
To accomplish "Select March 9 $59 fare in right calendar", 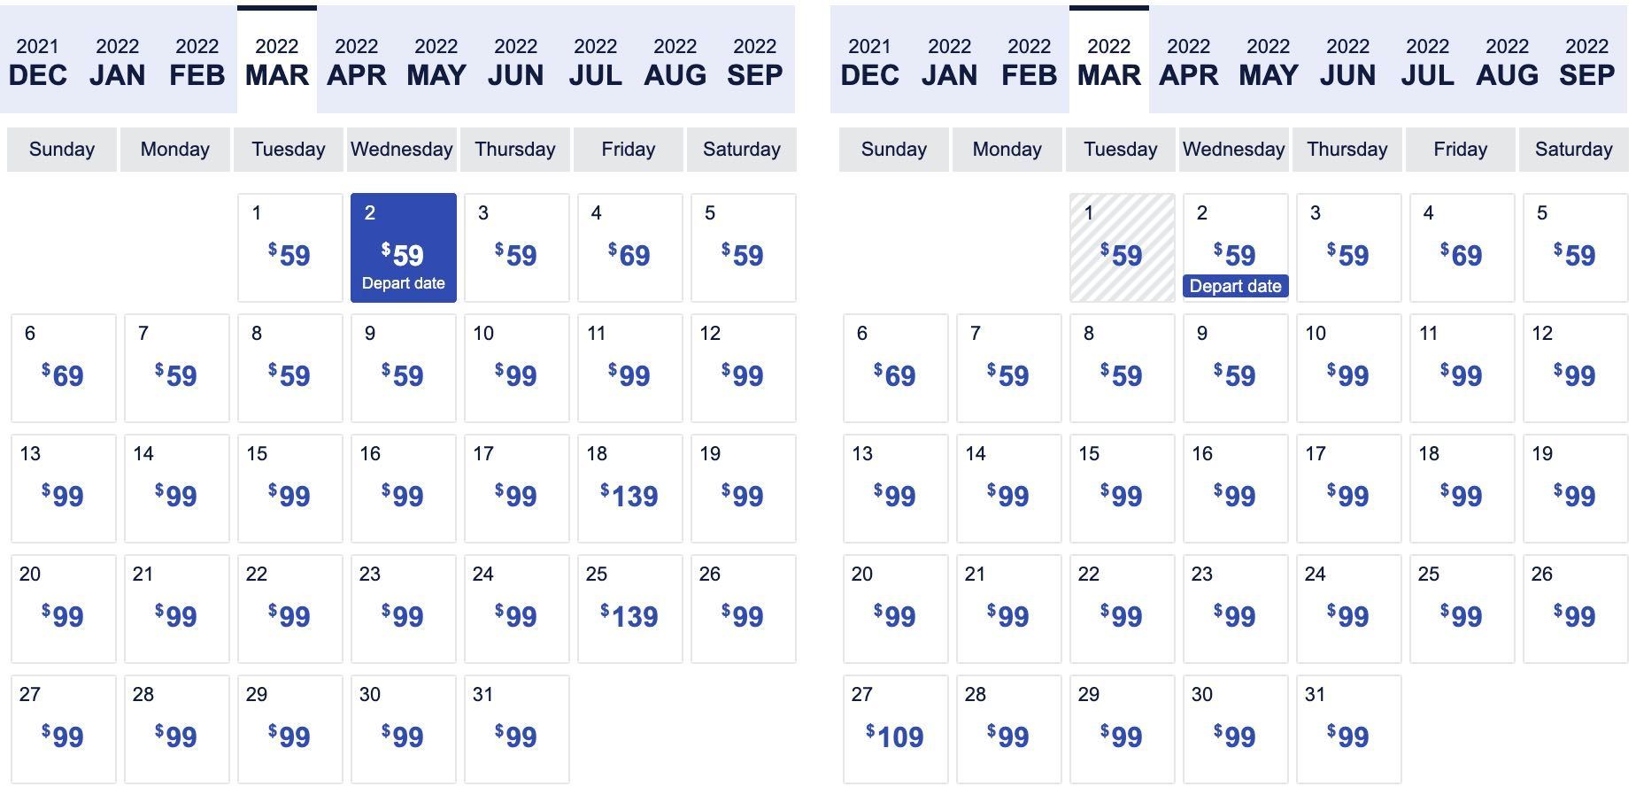I will [1235, 368].
